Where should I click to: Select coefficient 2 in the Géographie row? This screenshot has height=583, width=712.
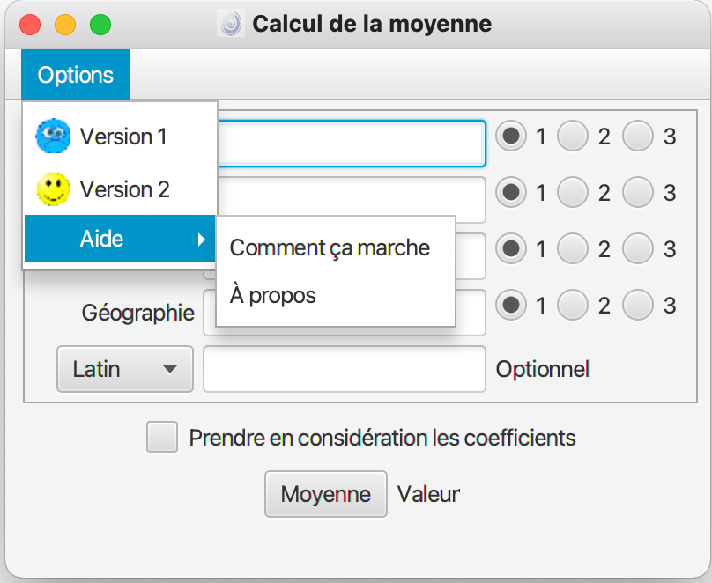pyautogui.click(x=574, y=306)
